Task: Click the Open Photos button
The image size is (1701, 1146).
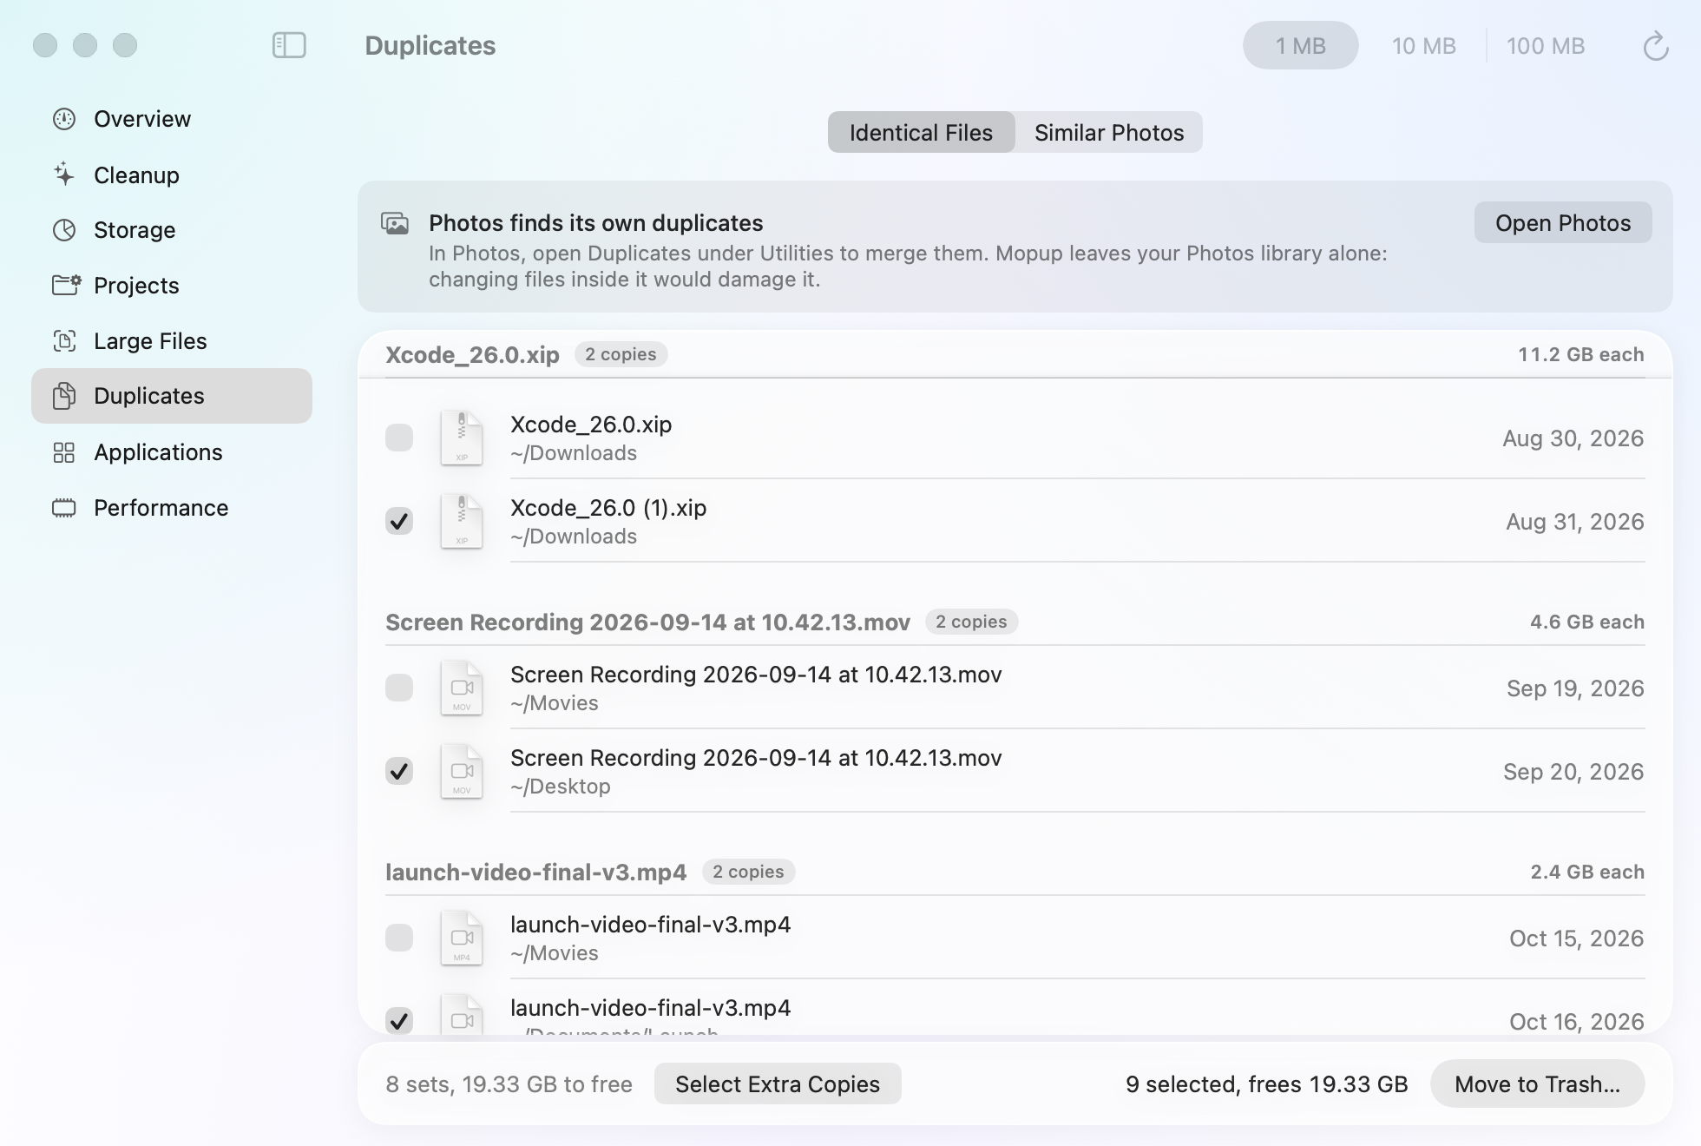Action: [x=1563, y=223]
